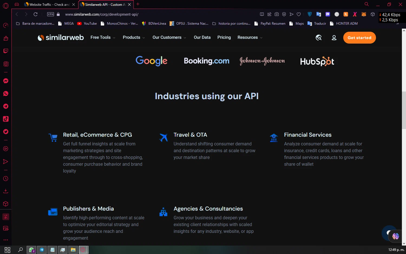Click the padlock site info icon
This screenshot has width=406, height=254.
pyautogui.click(x=58, y=14)
